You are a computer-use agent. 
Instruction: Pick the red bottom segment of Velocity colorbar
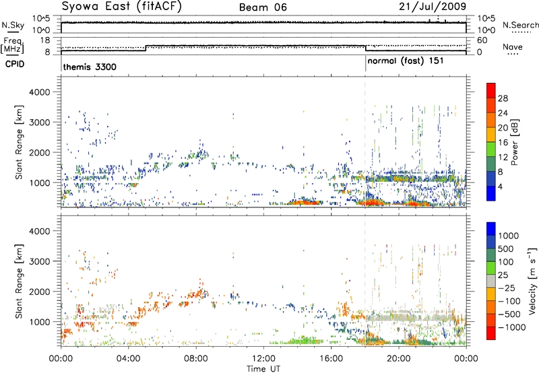click(491, 333)
